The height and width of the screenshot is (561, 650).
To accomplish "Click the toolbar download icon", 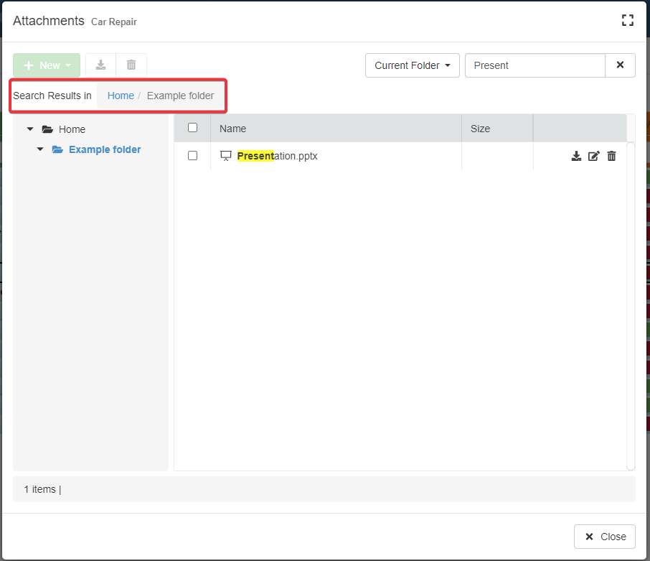I will (x=101, y=65).
